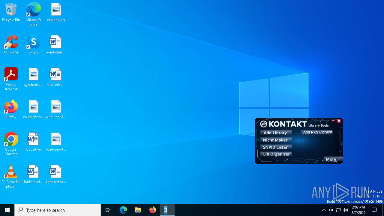
Task: Select the VLC media player shortcut
Action: point(11,176)
